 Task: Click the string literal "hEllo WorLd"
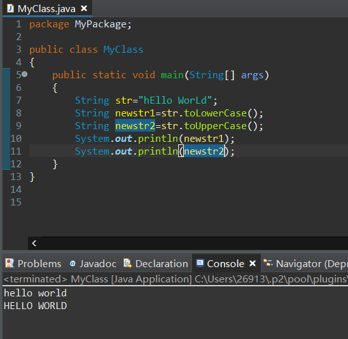175,100
